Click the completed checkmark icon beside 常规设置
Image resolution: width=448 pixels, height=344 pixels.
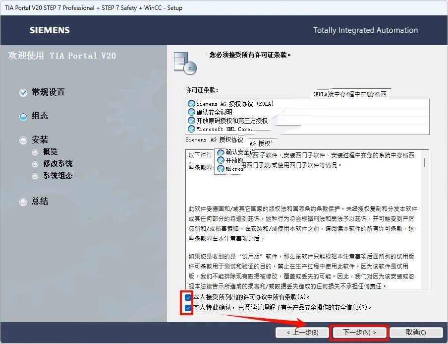[x=23, y=93]
